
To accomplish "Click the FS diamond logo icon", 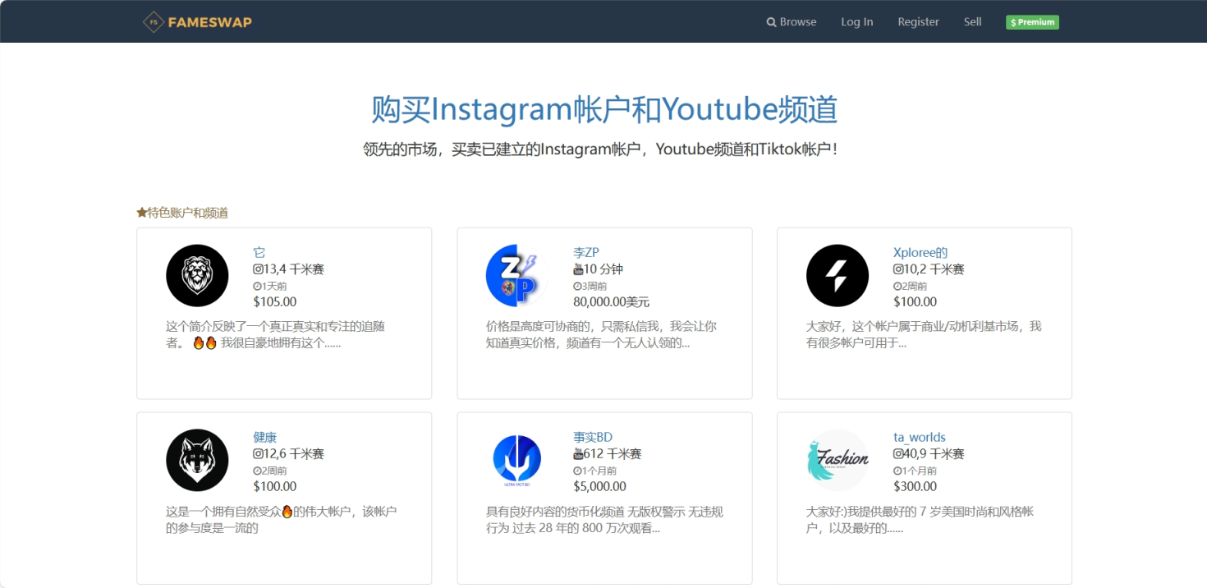I will point(153,21).
